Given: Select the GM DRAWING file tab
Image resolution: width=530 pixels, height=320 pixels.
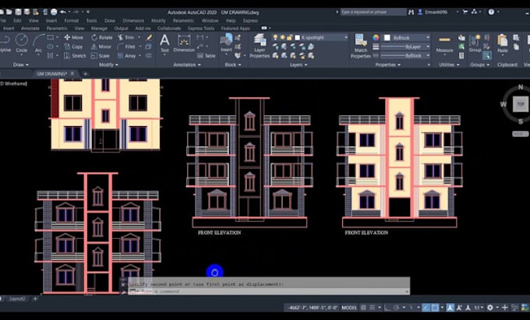Looking at the screenshot, I should tap(51, 74).
